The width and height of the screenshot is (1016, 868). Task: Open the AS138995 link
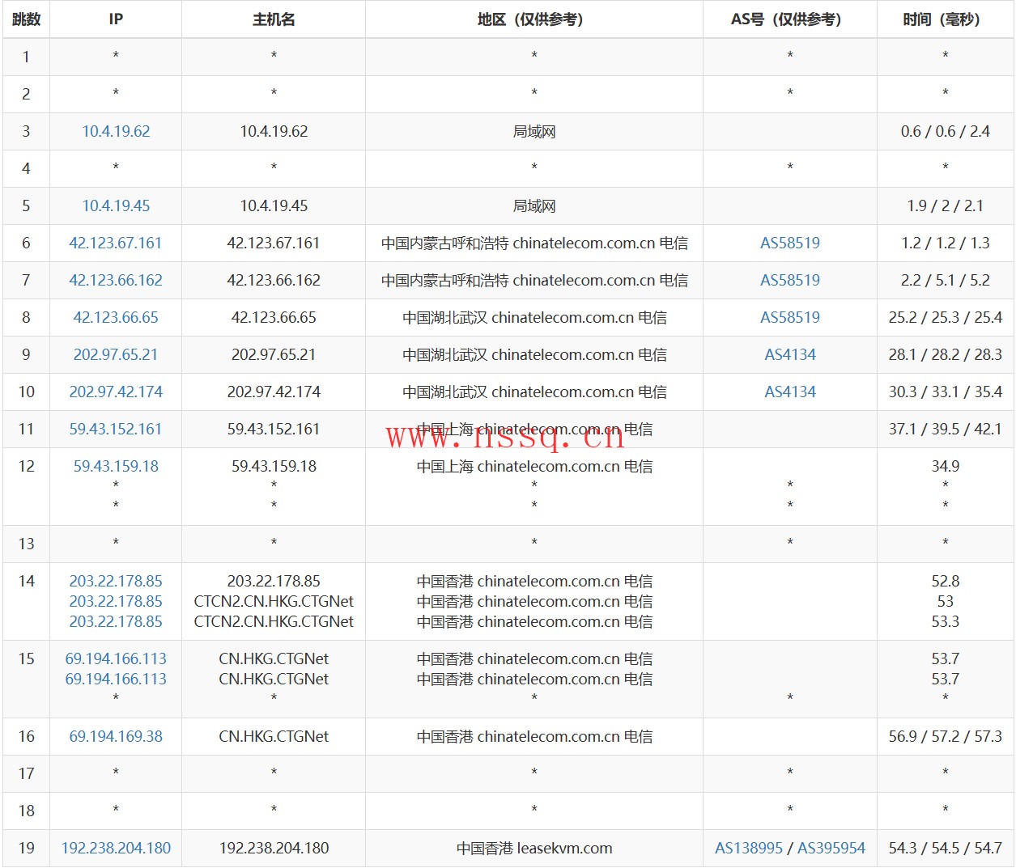click(749, 848)
